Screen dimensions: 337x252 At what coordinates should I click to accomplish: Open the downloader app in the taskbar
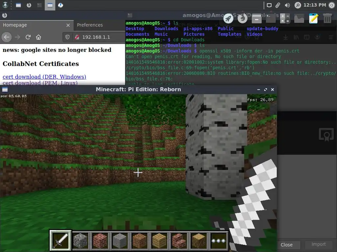tap(61, 5)
